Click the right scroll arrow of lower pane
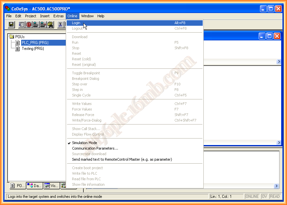 coord(276,186)
